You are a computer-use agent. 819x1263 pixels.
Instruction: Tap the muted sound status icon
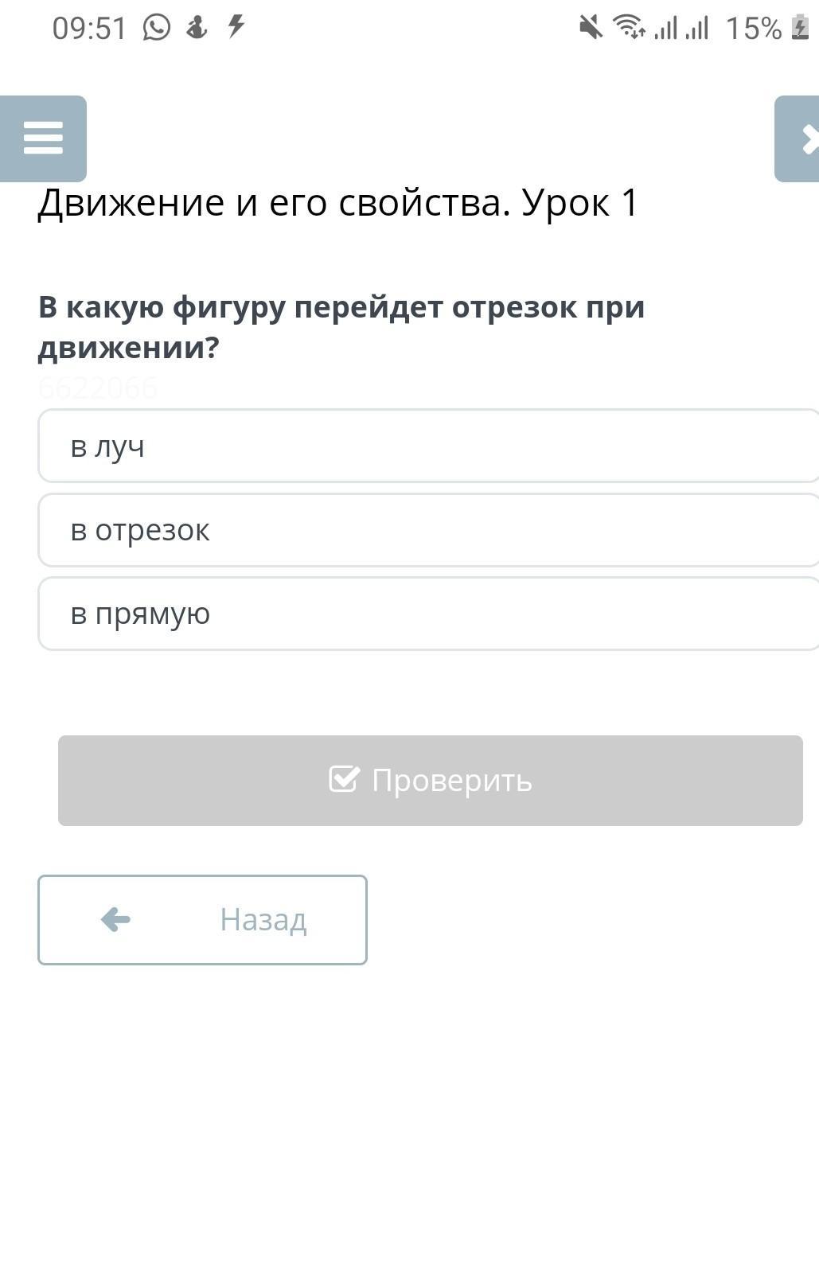point(590,28)
